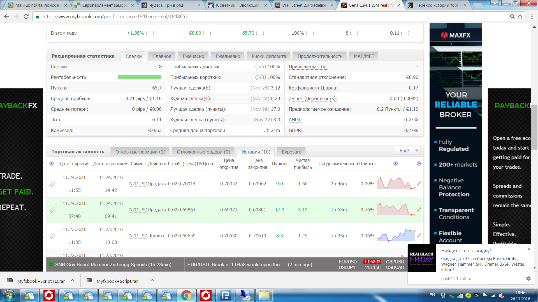
Task: Open NZDUSD symbol link in Купить row
Action: pyautogui.click(x=138, y=236)
